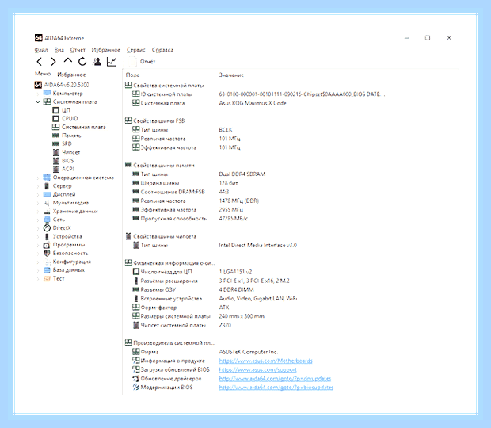Open the Справка menu
This screenshot has width=491, height=428.
click(x=162, y=50)
